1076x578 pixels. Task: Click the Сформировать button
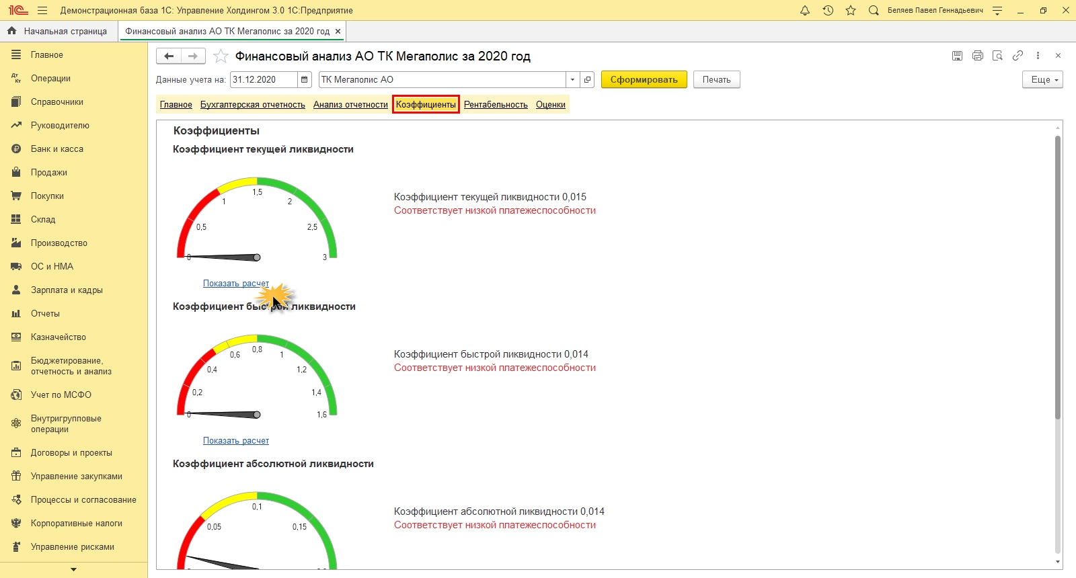644,79
